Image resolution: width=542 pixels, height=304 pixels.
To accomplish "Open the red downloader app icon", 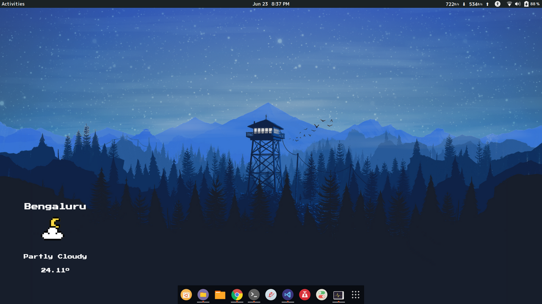I will tap(305, 295).
